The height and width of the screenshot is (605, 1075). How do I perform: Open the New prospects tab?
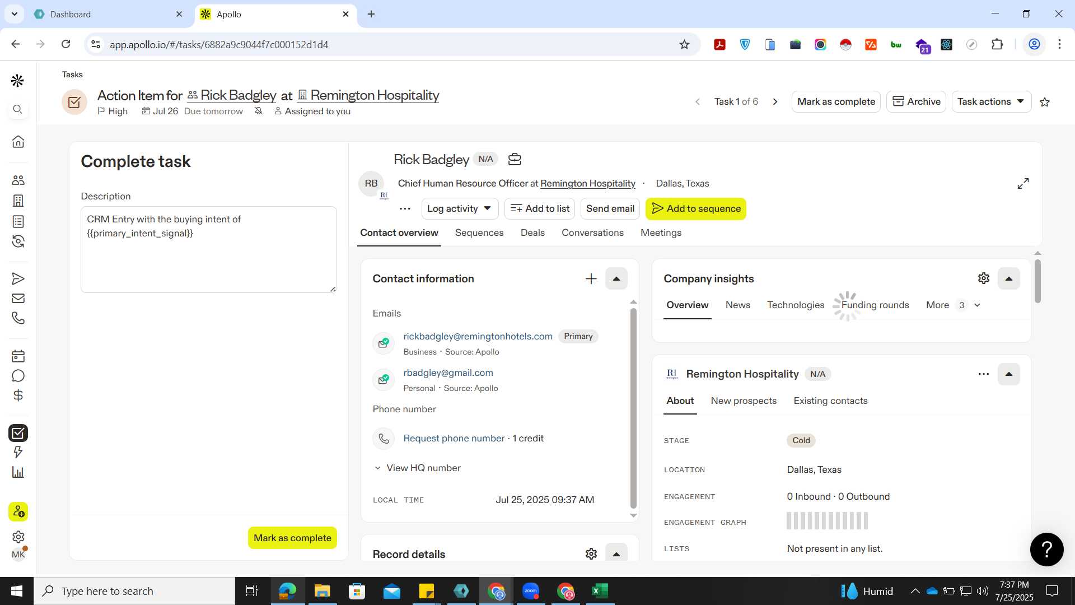click(744, 401)
